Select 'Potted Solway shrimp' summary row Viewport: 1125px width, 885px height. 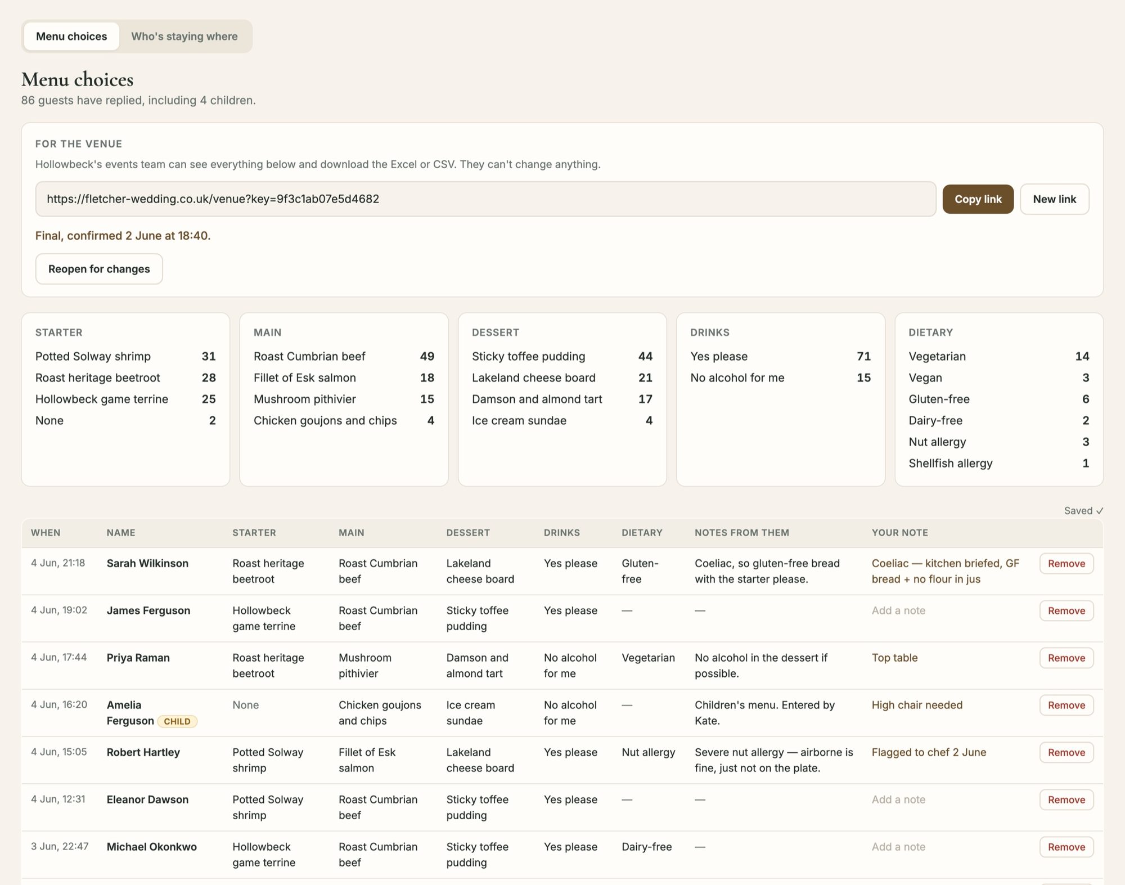125,357
